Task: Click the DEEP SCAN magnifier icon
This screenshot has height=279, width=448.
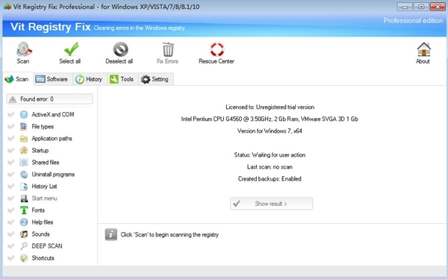Action: pos(24,246)
